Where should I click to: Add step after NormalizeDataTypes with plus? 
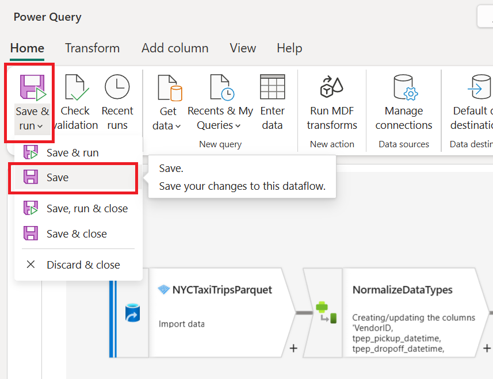click(487, 348)
